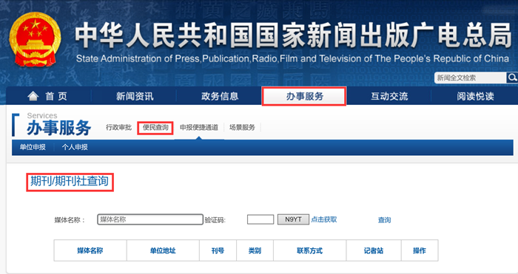The image size is (518, 274).
Task: Select the 办事服务 navigation tab
Action: point(304,96)
